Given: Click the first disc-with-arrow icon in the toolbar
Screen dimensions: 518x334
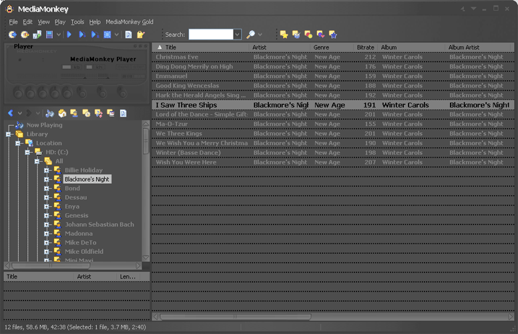Looking at the screenshot, I should 12,34.
